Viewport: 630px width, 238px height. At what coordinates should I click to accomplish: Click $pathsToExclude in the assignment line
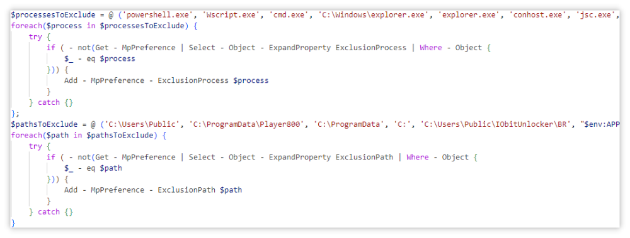click(45, 124)
